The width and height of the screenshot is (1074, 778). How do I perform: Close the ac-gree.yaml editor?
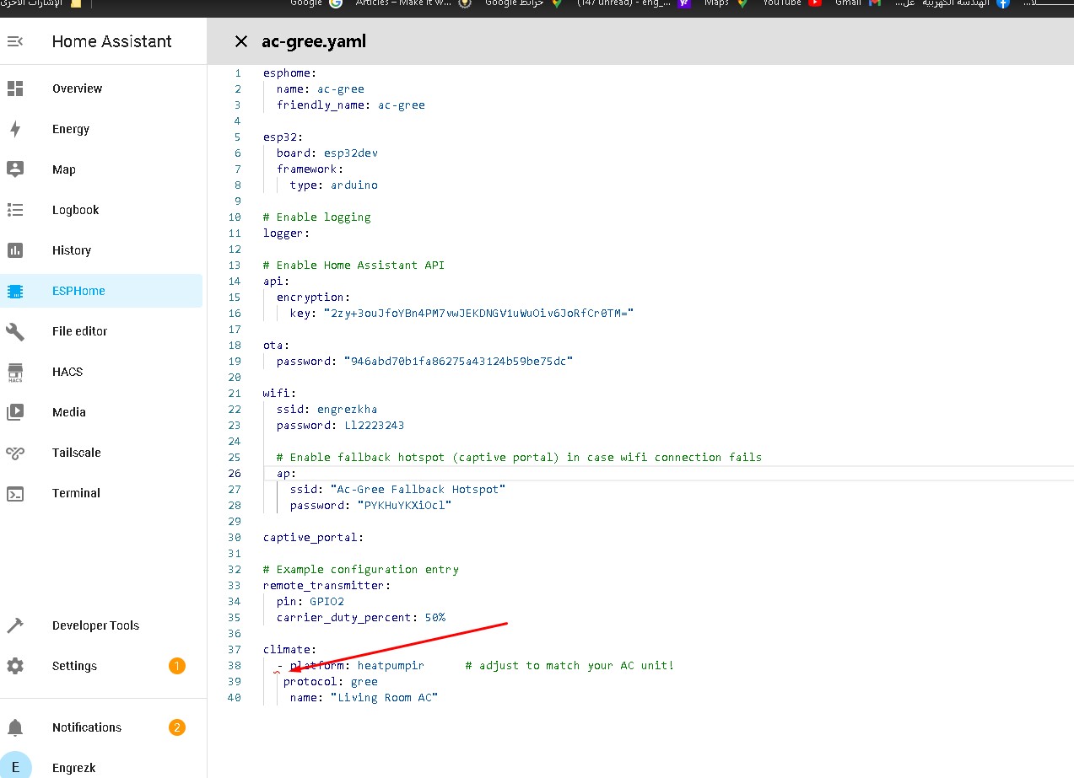click(241, 41)
